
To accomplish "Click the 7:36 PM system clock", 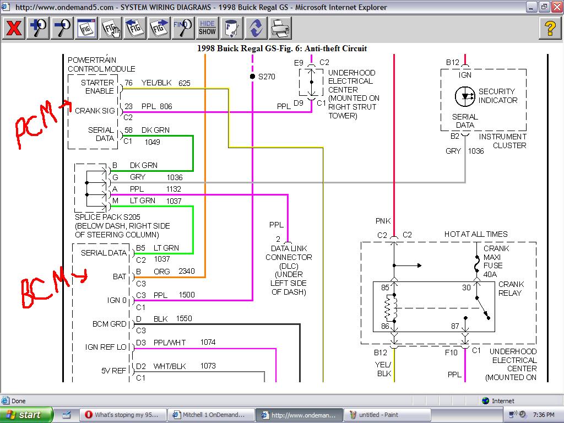I will (x=544, y=415).
